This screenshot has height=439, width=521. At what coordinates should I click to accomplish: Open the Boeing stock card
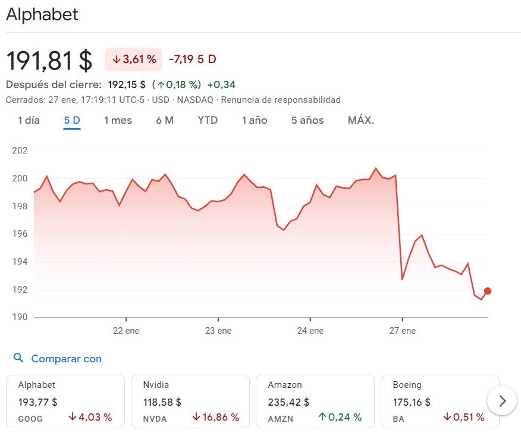(x=440, y=401)
